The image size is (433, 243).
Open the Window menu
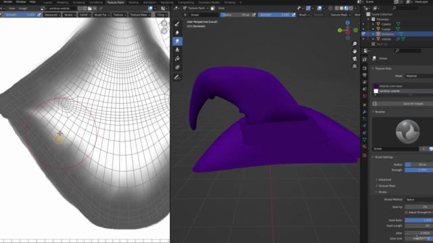pos(21,2)
